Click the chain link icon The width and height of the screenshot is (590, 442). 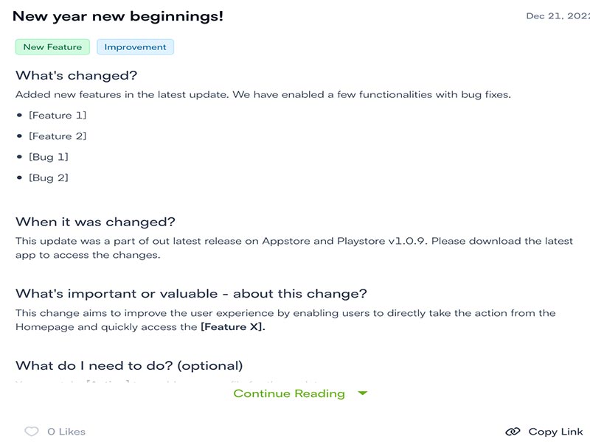coord(513,432)
